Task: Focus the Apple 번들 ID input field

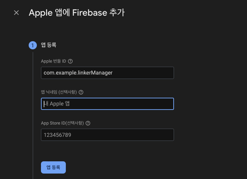Action: pos(107,73)
